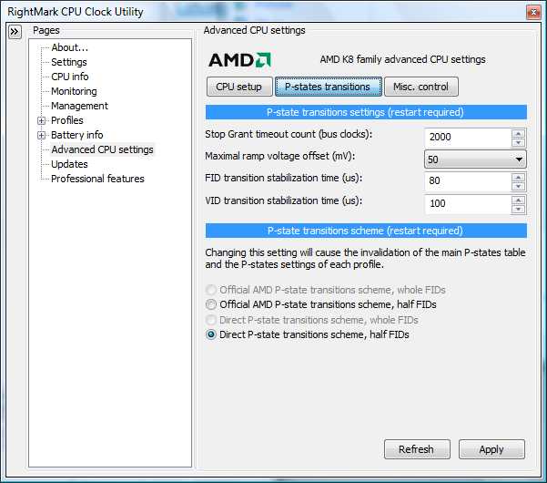547x483 pixels.
Task: Close the RightMark CPU Clock Utility window
Action: [x=533, y=13]
